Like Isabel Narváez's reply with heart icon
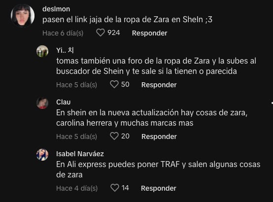Viewport: 273px width, 202px height. [x=114, y=188]
